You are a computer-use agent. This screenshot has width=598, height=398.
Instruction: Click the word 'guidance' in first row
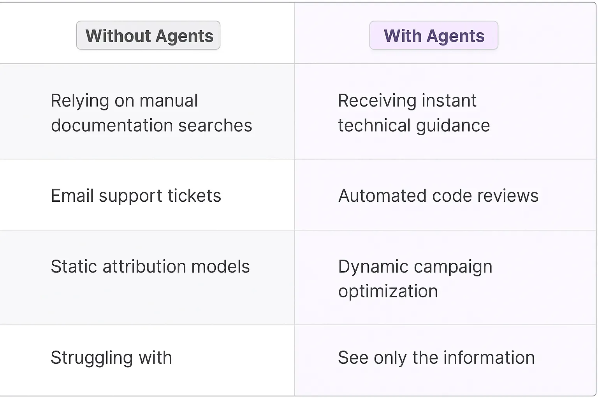453,126
